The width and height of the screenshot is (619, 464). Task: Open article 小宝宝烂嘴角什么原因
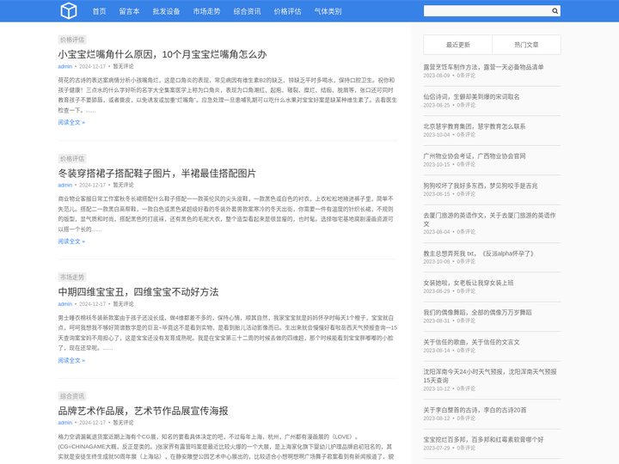[162, 54]
